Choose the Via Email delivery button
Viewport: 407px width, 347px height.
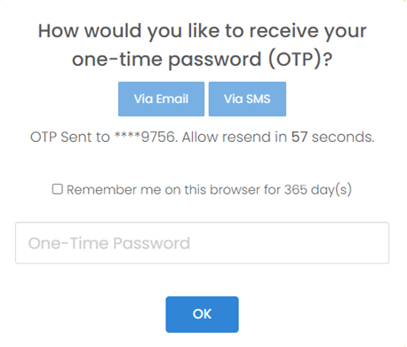pyautogui.click(x=161, y=99)
